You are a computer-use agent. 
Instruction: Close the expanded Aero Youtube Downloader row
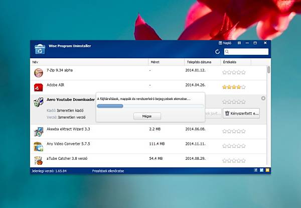263,98
